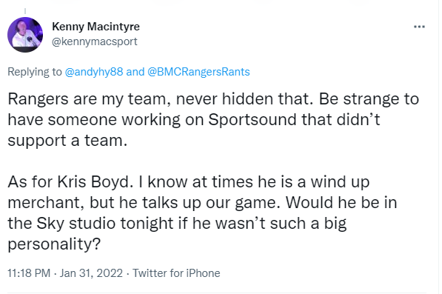Click the line starting "merchant, but he talks"
The image size is (442, 294).
pos(202,203)
